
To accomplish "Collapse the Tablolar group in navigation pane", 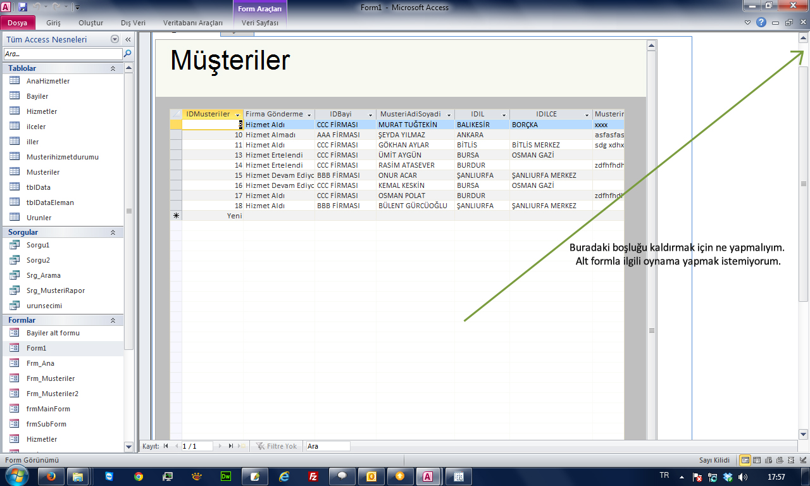I will point(113,68).
